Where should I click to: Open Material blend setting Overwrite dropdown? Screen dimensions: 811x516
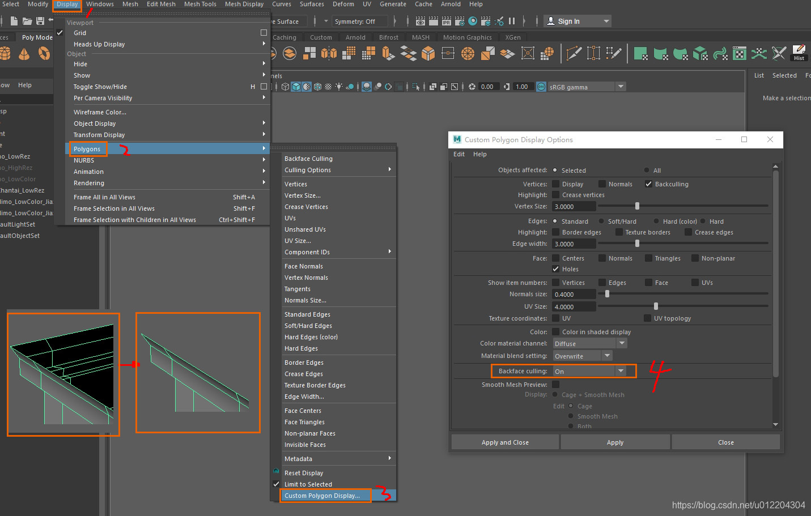582,356
